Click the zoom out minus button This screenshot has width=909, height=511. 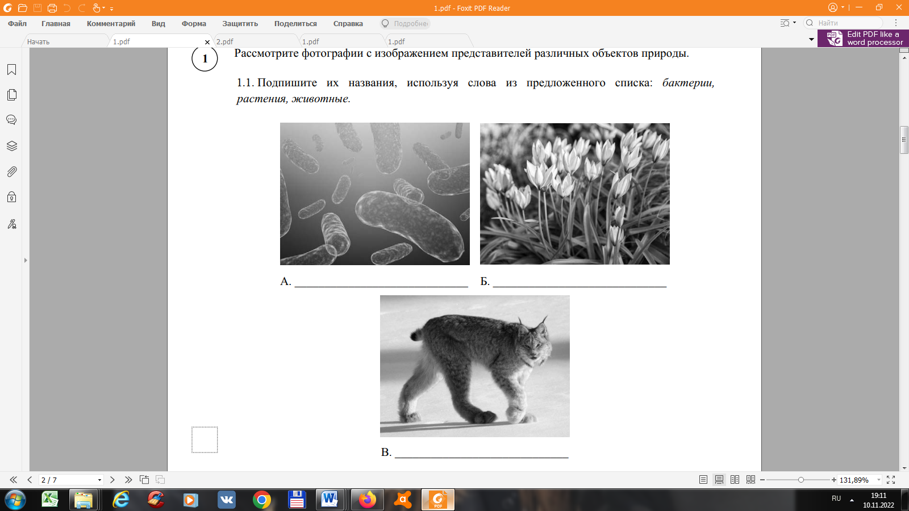pos(762,480)
